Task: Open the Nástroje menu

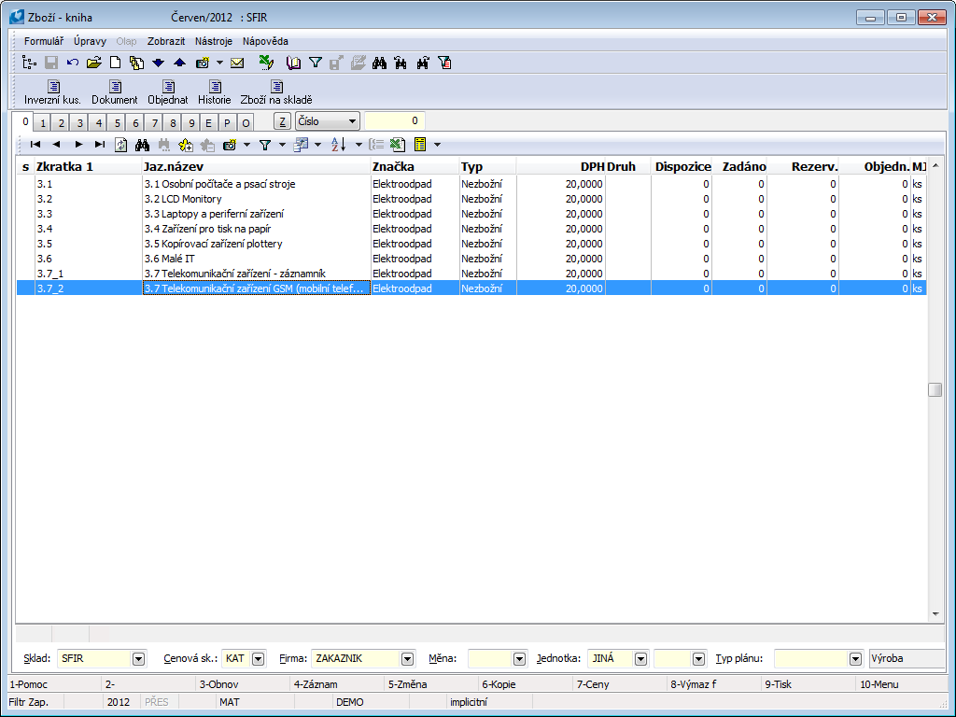Action: coord(214,41)
